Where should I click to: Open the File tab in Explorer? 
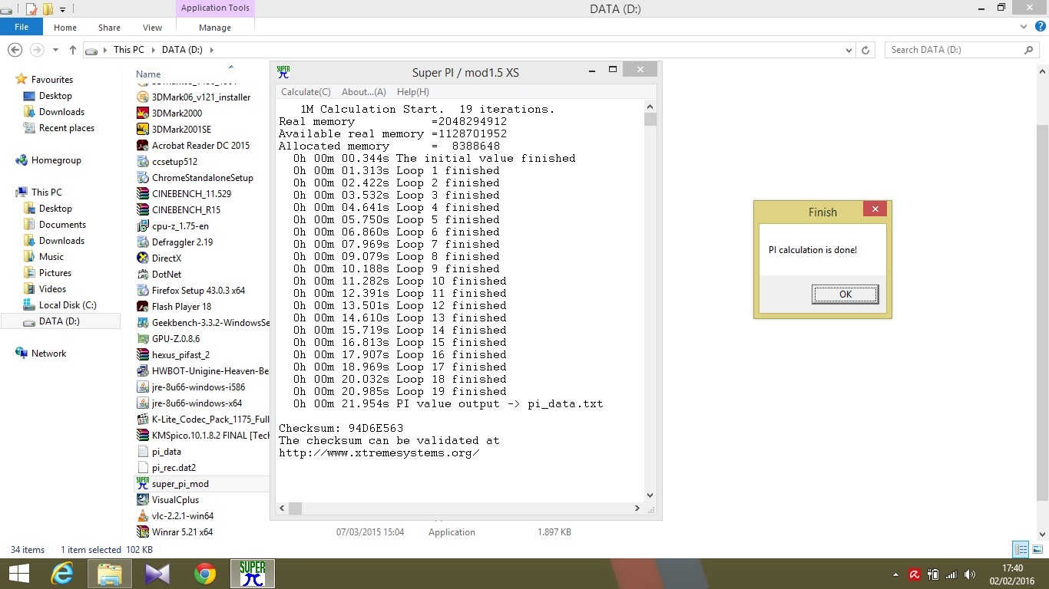point(22,27)
